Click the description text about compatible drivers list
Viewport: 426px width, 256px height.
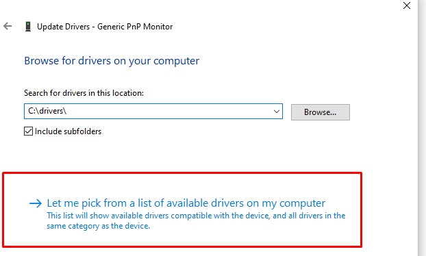196,220
